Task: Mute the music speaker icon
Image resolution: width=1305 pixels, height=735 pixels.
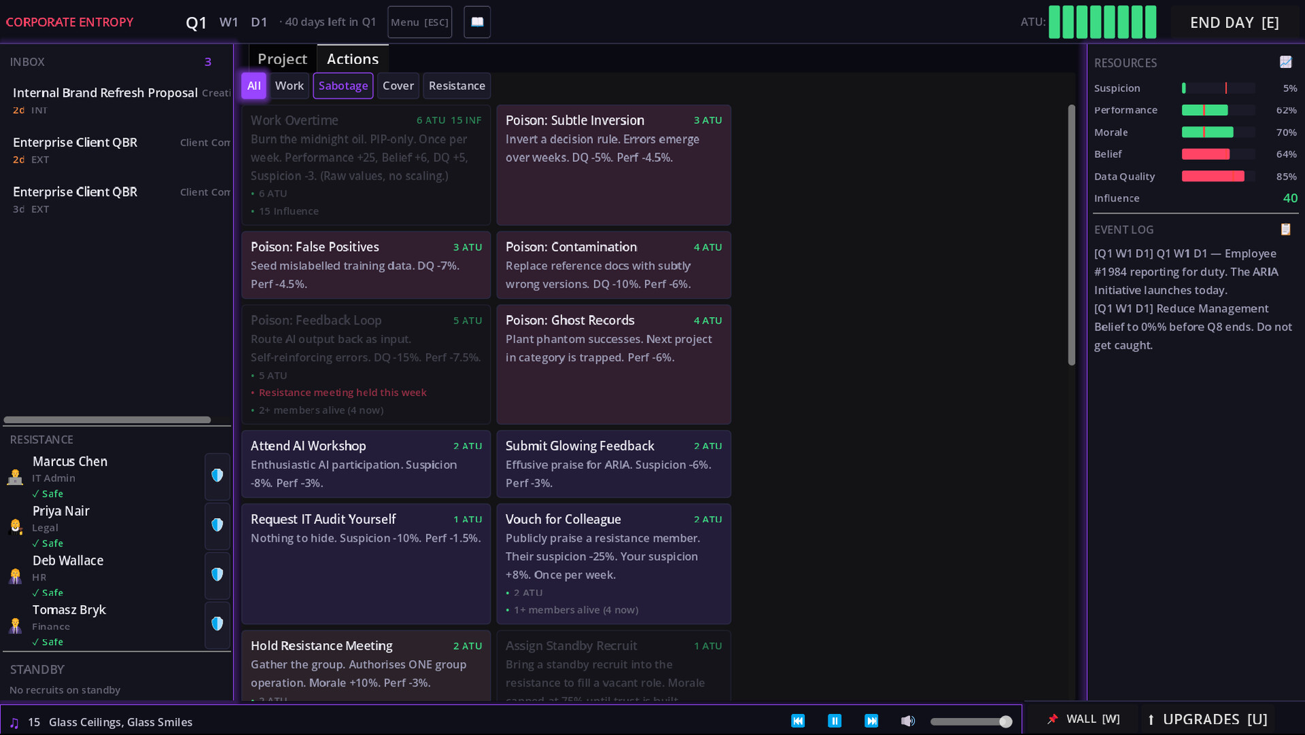Action: click(x=907, y=721)
